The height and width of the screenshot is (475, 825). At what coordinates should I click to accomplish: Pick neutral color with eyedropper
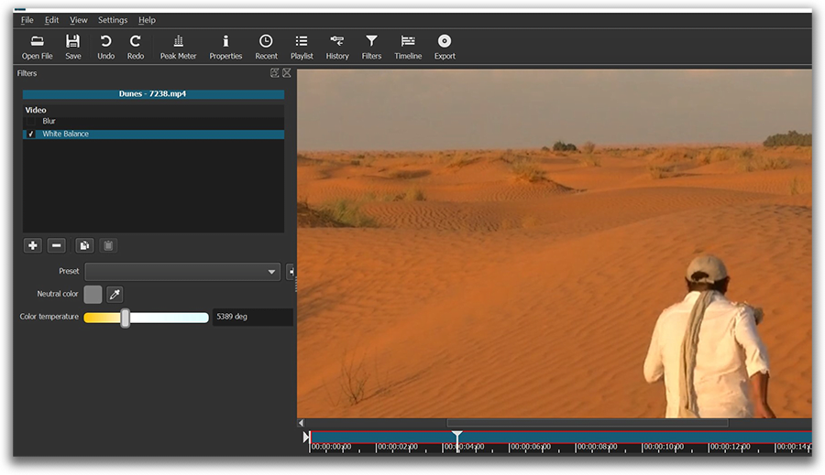(115, 295)
